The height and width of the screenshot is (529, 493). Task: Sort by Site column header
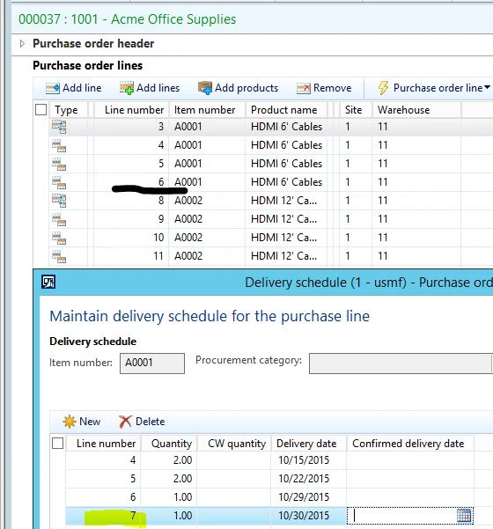pyautogui.click(x=356, y=110)
